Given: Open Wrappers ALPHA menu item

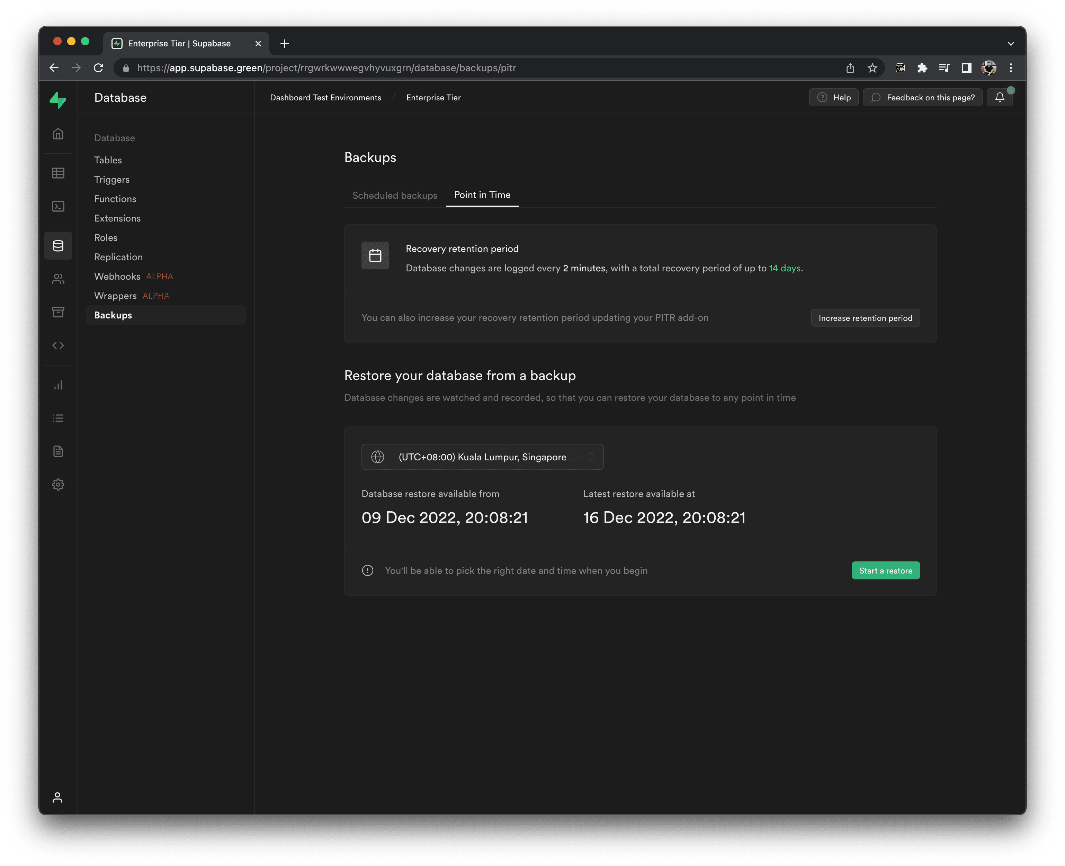Looking at the screenshot, I should point(132,296).
